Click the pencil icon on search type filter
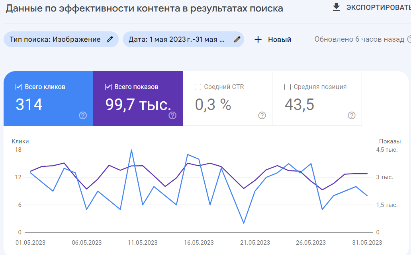Screen dimensions: 411x255 pyautogui.click(x=110, y=39)
